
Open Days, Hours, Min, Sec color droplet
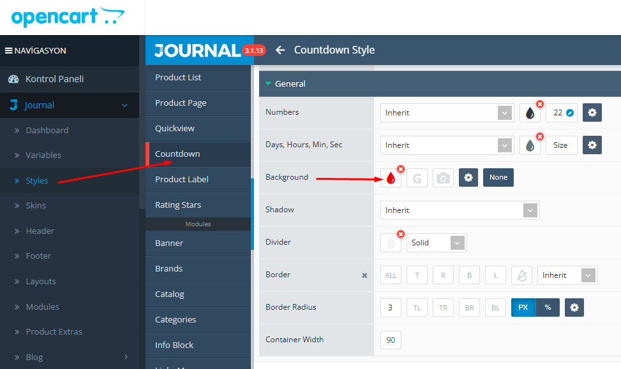(x=530, y=145)
